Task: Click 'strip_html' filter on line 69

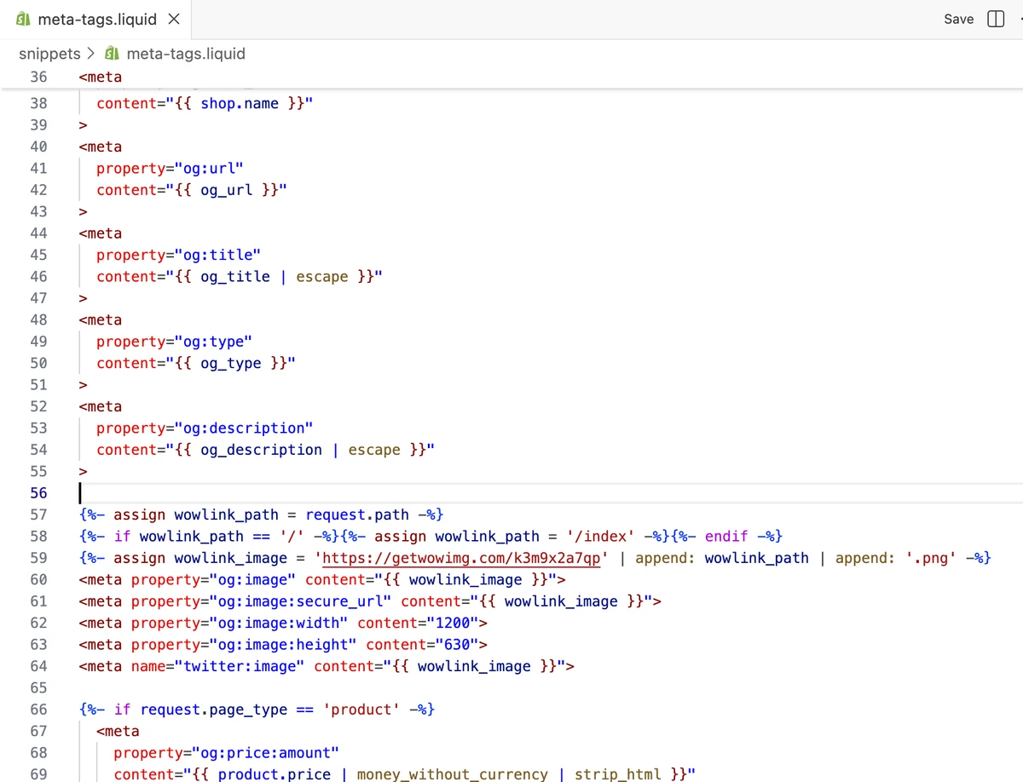Action: 618,774
